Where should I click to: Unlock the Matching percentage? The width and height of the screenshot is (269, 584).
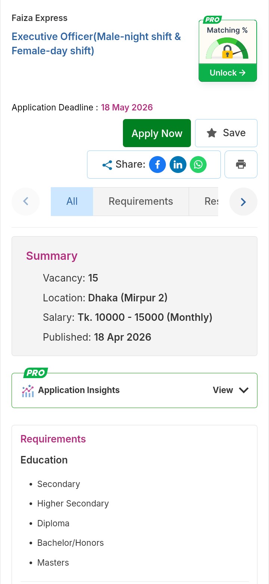coord(228,73)
